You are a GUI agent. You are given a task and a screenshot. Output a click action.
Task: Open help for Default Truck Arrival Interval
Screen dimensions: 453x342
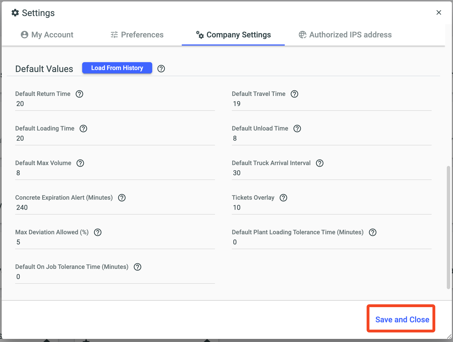tap(320, 163)
